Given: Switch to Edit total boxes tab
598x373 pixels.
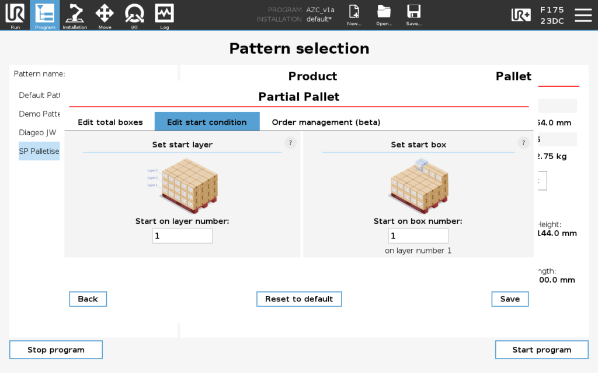Looking at the screenshot, I should (x=110, y=122).
